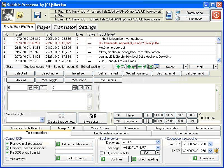Toggle 'Remove space in numbers' checkbox
This screenshot has width=224, height=168.
click(x=8, y=148)
